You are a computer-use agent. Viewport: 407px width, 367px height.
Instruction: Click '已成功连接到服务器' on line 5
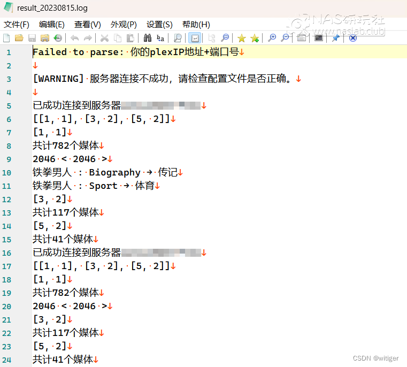point(77,105)
